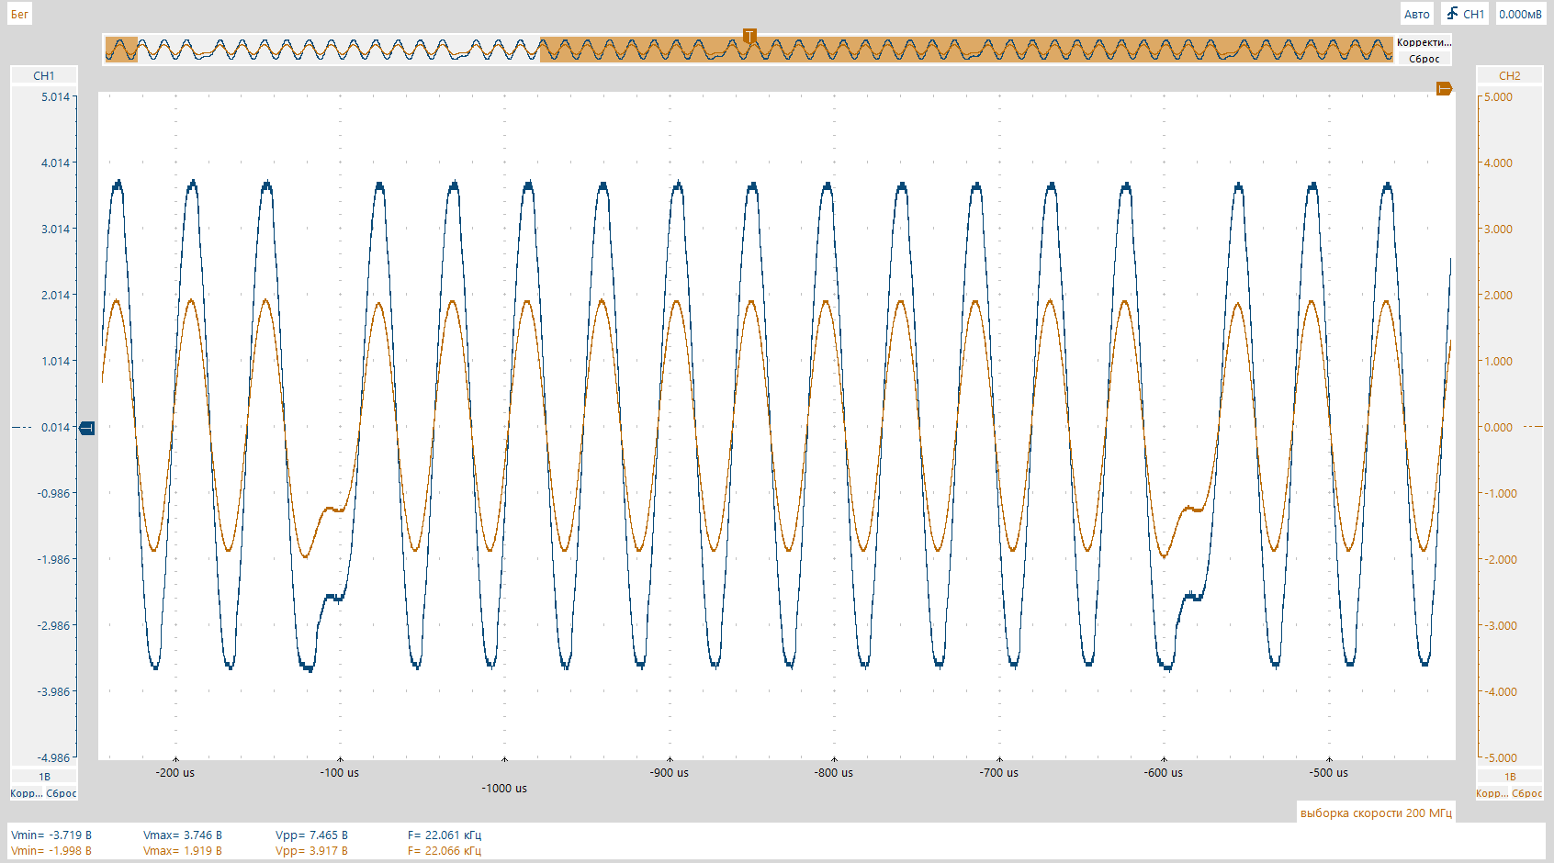Viewport: 1554px width, 863px height.
Task: Select blue Vpp= 7.465 В measurement
Action: click(x=311, y=835)
